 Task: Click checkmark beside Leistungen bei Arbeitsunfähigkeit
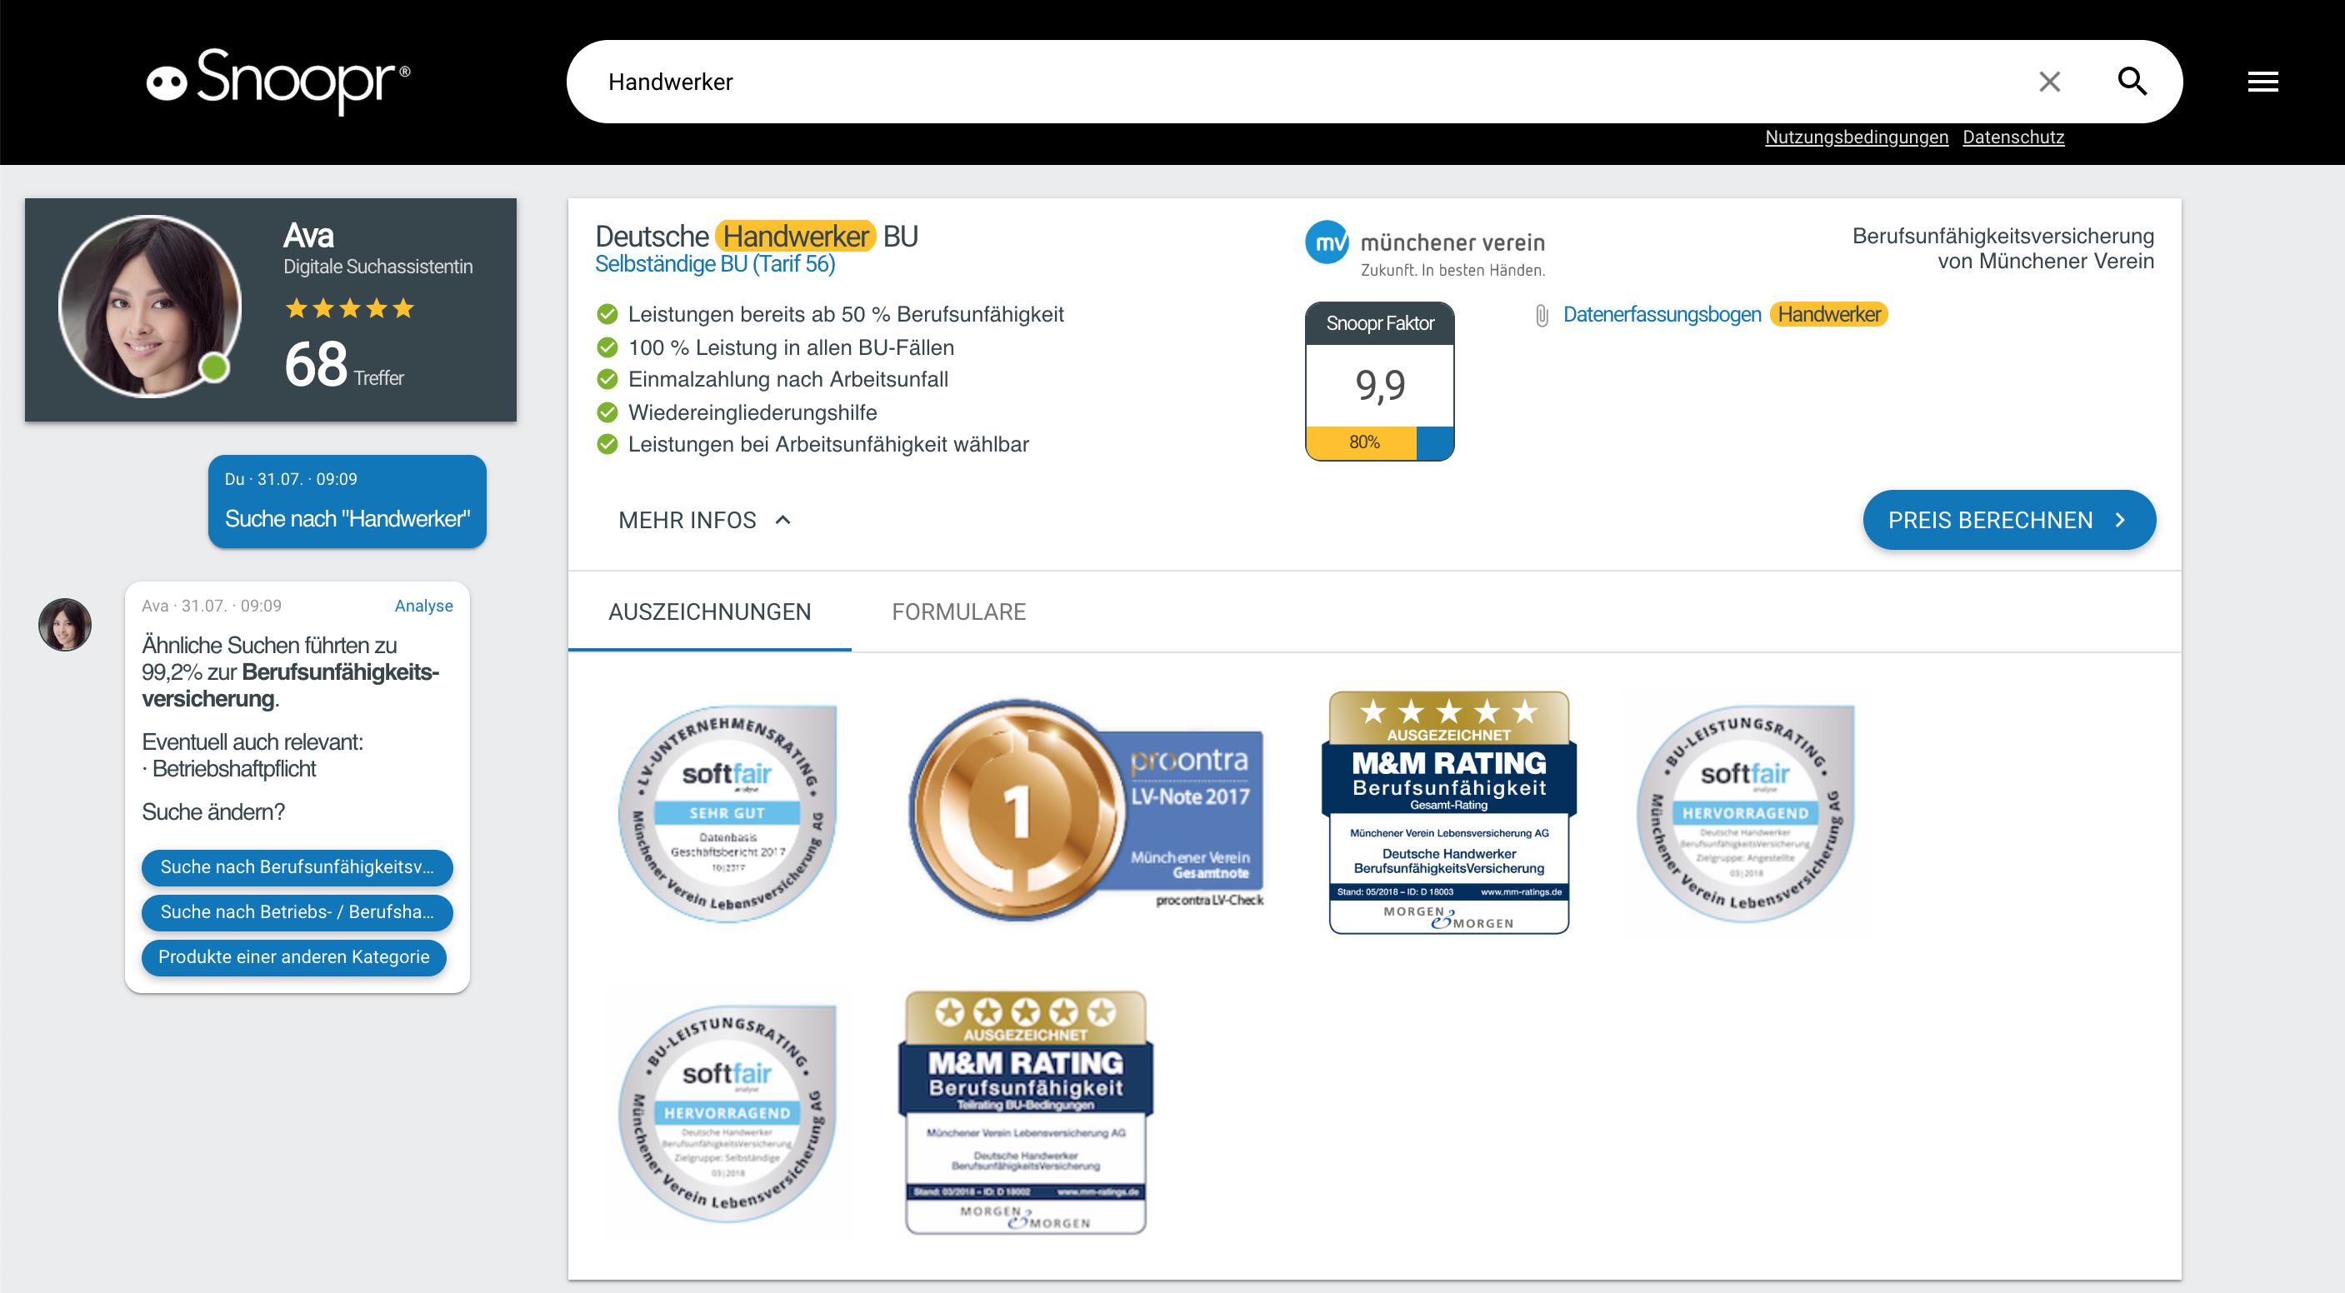click(x=607, y=444)
